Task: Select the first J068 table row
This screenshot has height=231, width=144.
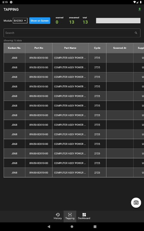Action: (x=74, y=58)
